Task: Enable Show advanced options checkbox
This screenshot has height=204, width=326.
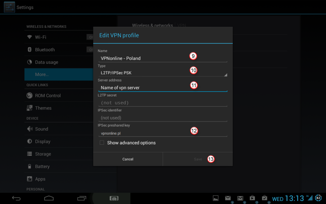Action: [102, 143]
